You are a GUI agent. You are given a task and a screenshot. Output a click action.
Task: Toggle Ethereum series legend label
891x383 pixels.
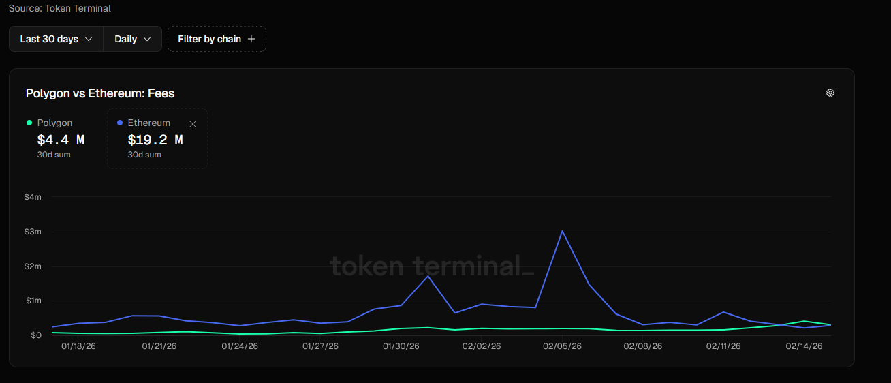pyautogui.click(x=148, y=123)
